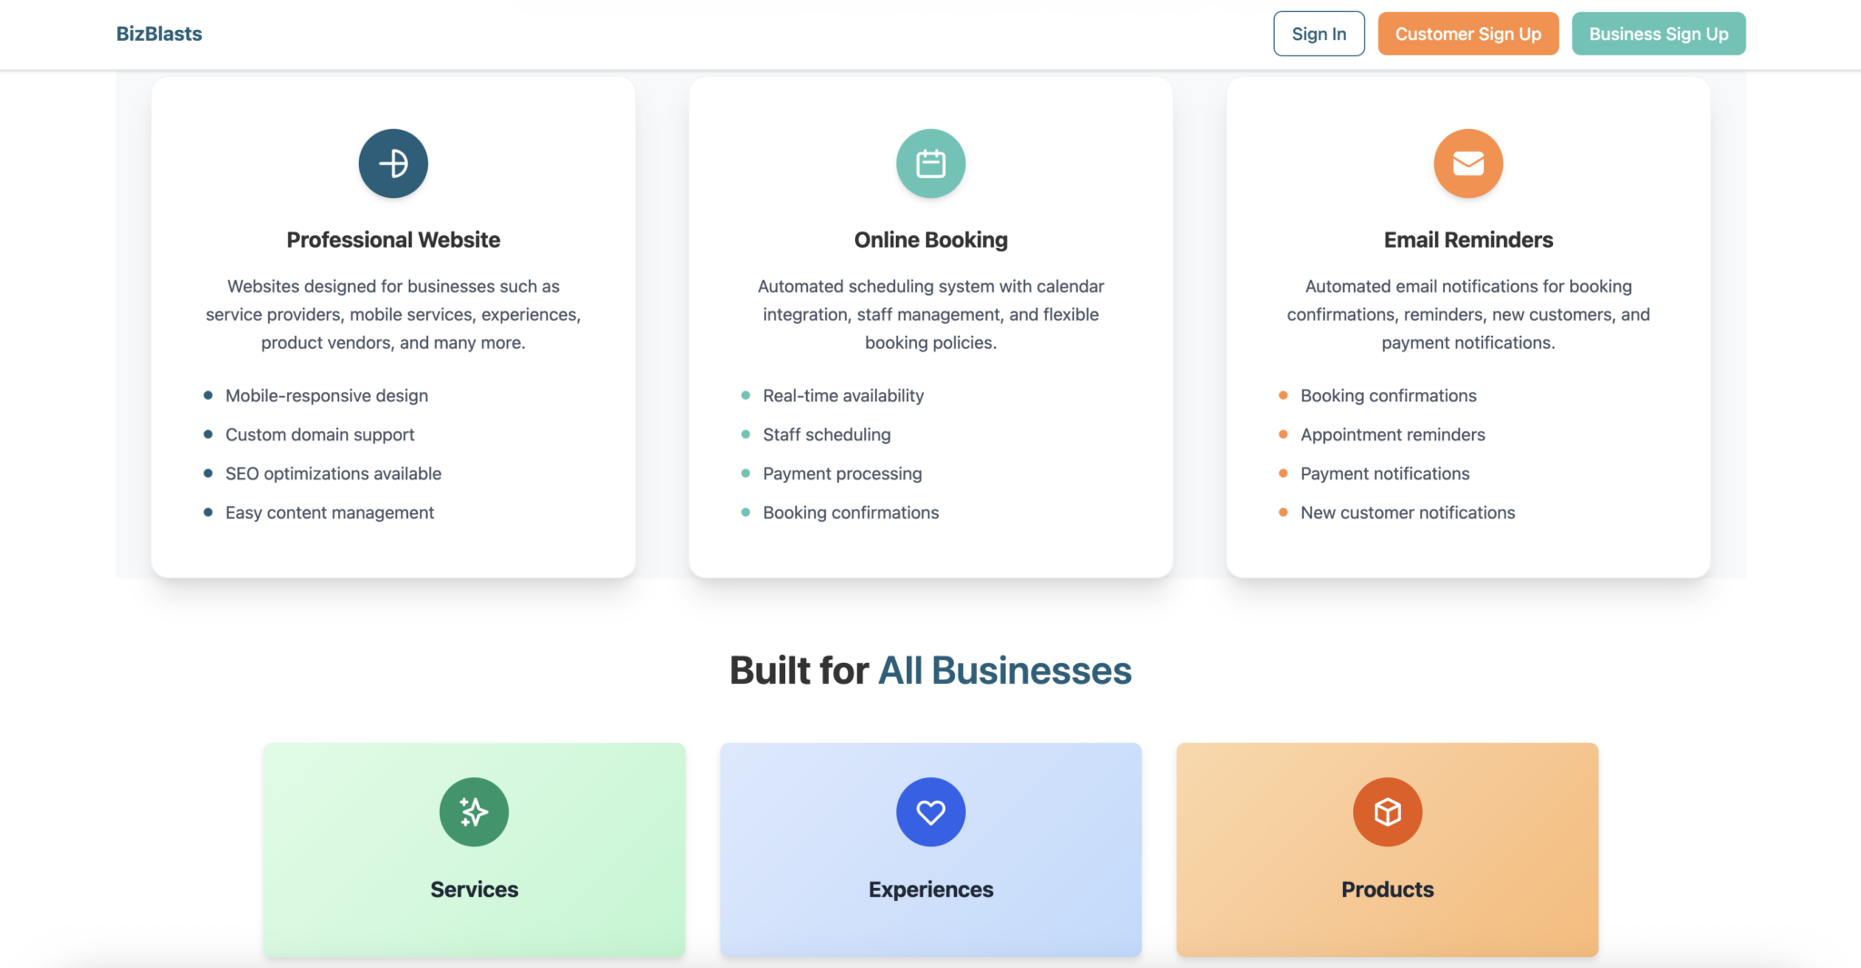
Task: Click the Email Reminders heading
Action: pos(1468,240)
